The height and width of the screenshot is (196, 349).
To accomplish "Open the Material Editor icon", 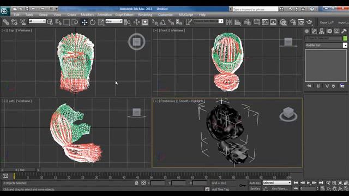I will pyautogui.click(x=283, y=22).
